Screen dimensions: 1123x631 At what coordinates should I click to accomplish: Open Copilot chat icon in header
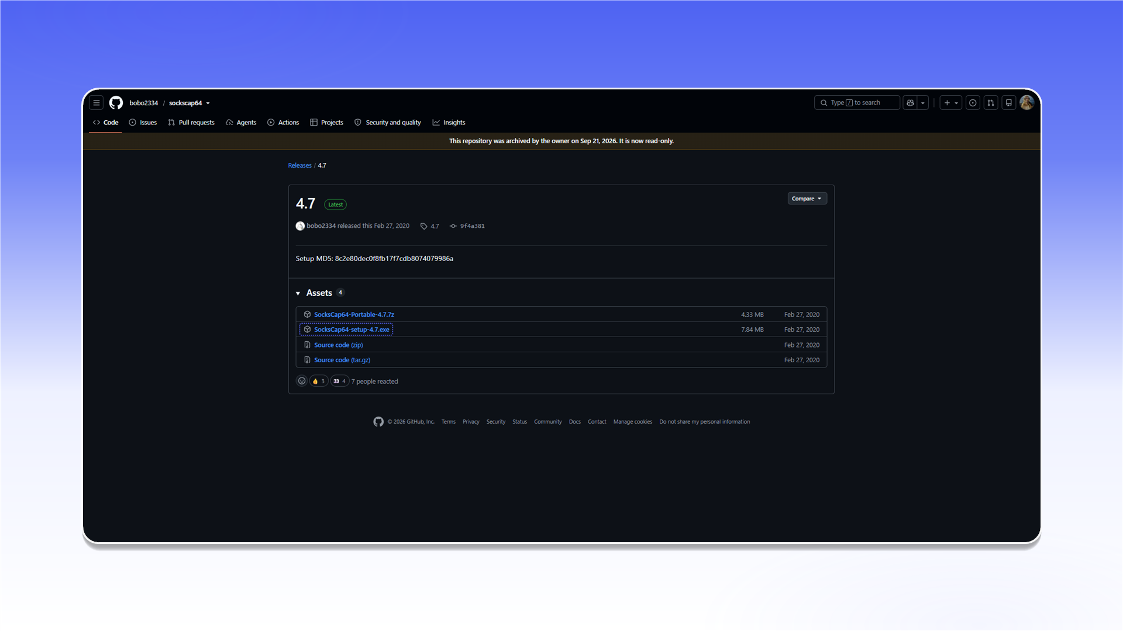click(910, 103)
